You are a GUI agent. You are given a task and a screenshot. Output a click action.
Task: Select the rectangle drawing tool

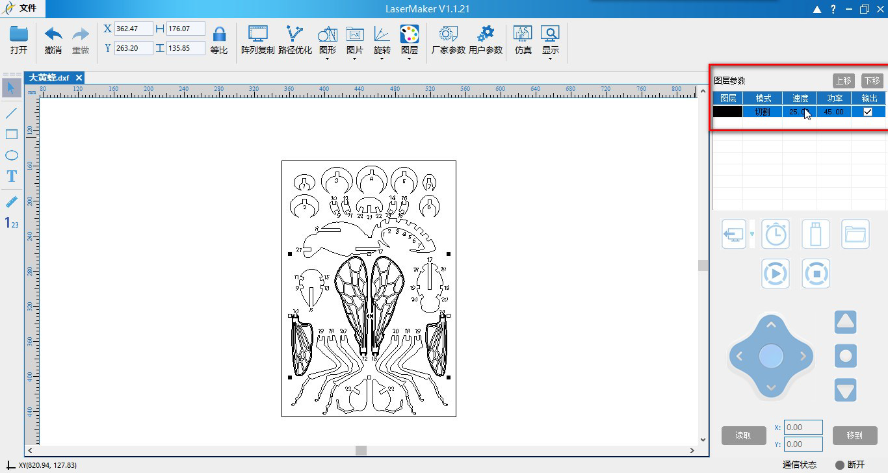tap(11, 134)
